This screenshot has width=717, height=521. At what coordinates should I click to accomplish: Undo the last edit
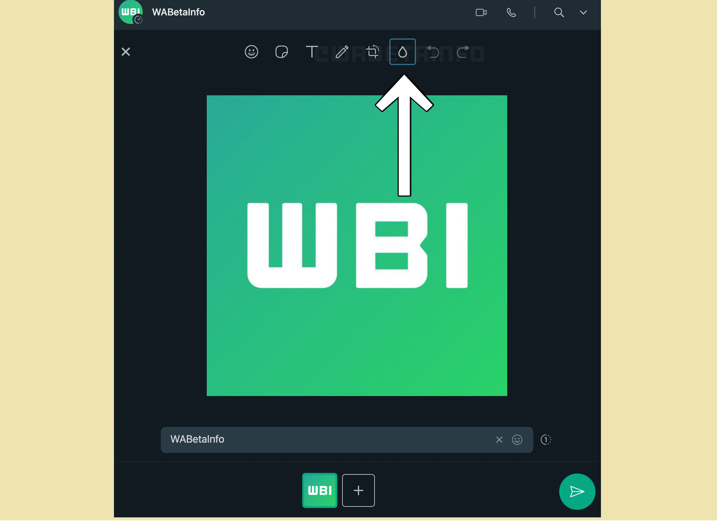(x=433, y=52)
